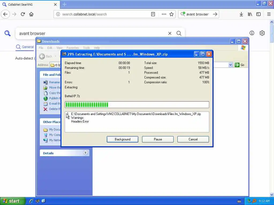Click Rename this file task

coord(52,82)
